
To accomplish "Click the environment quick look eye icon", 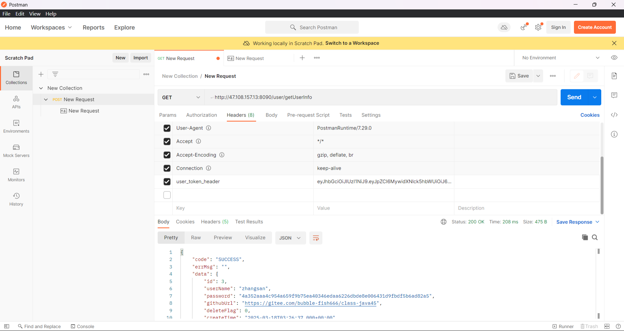I will [614, 58].
